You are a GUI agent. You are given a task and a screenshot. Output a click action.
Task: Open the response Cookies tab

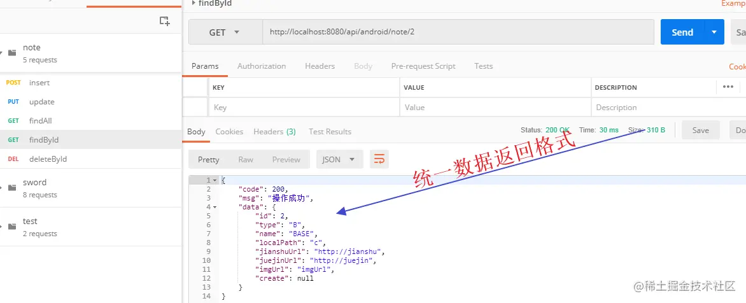tap(229, 132)
